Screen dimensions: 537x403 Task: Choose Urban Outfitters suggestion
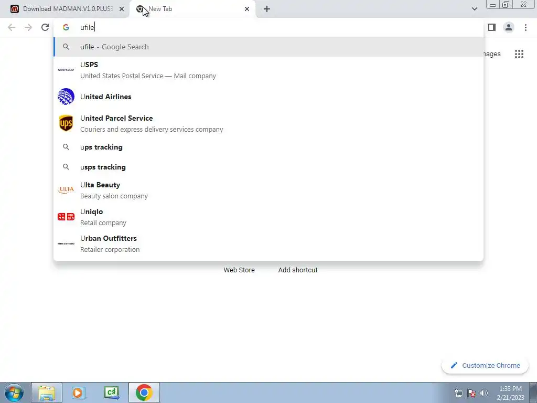(268, 243)
